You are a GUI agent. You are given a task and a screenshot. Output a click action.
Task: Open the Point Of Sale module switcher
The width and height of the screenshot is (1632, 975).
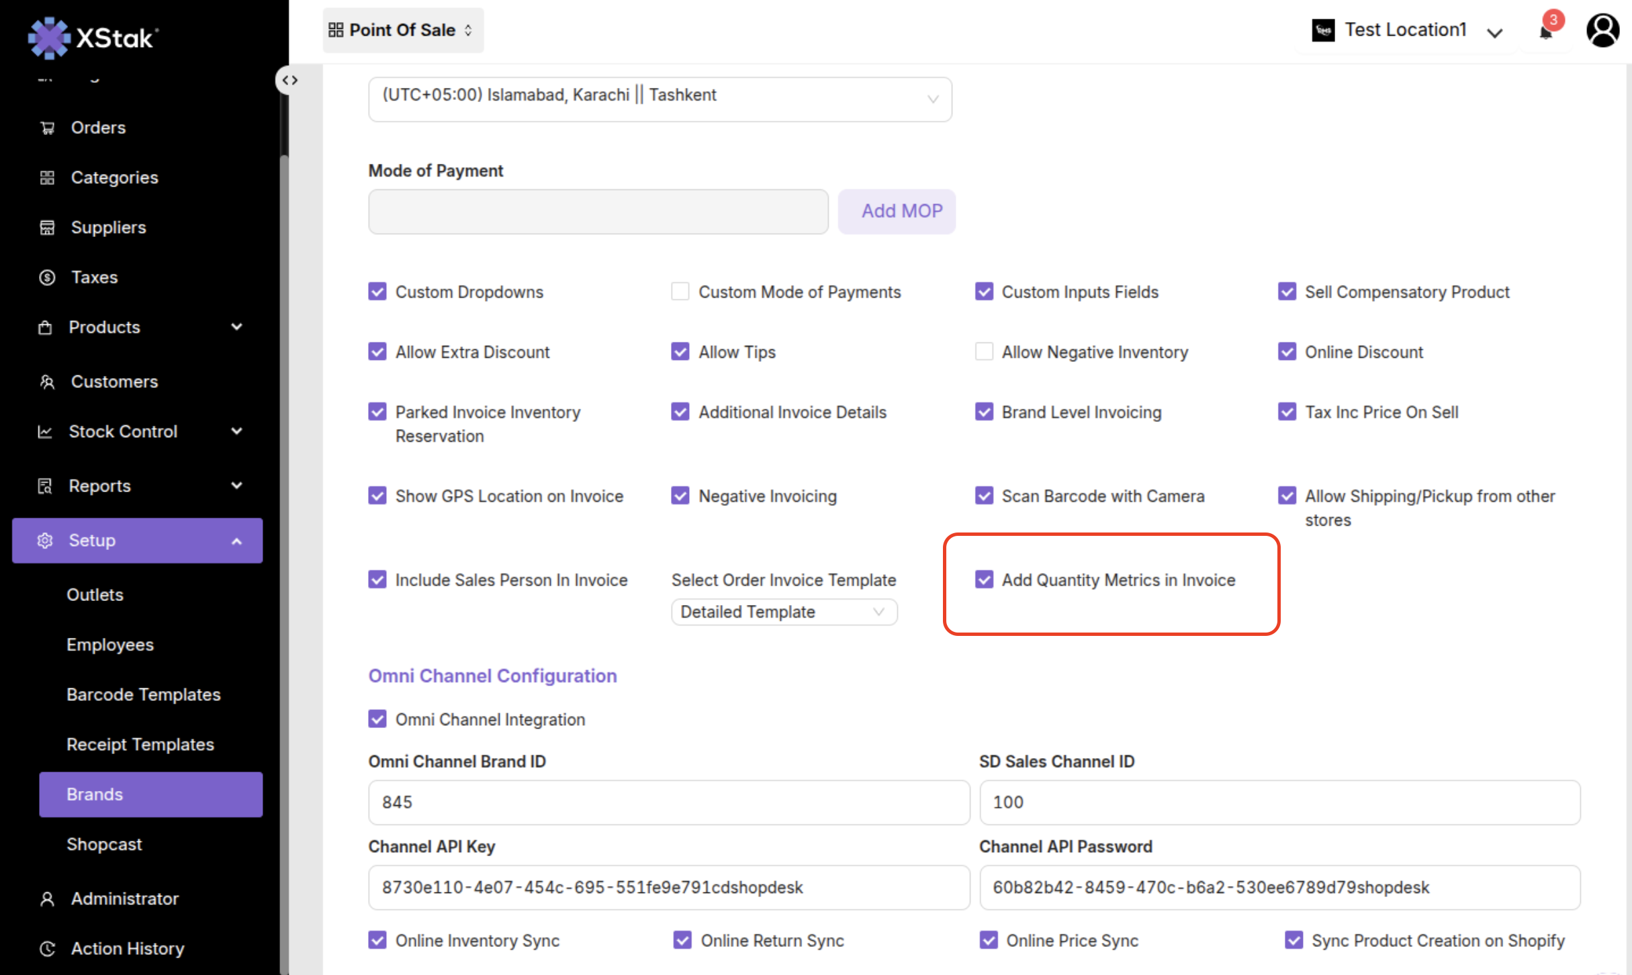coord(402,30)
